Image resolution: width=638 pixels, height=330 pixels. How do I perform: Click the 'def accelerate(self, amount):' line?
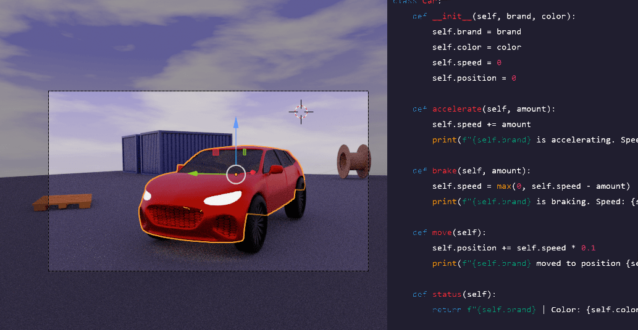(x=484, y=109)
